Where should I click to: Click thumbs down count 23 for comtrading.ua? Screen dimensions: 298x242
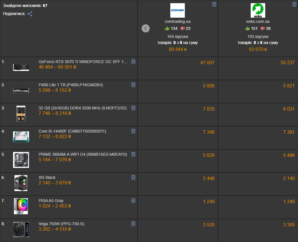coord(185,28)
